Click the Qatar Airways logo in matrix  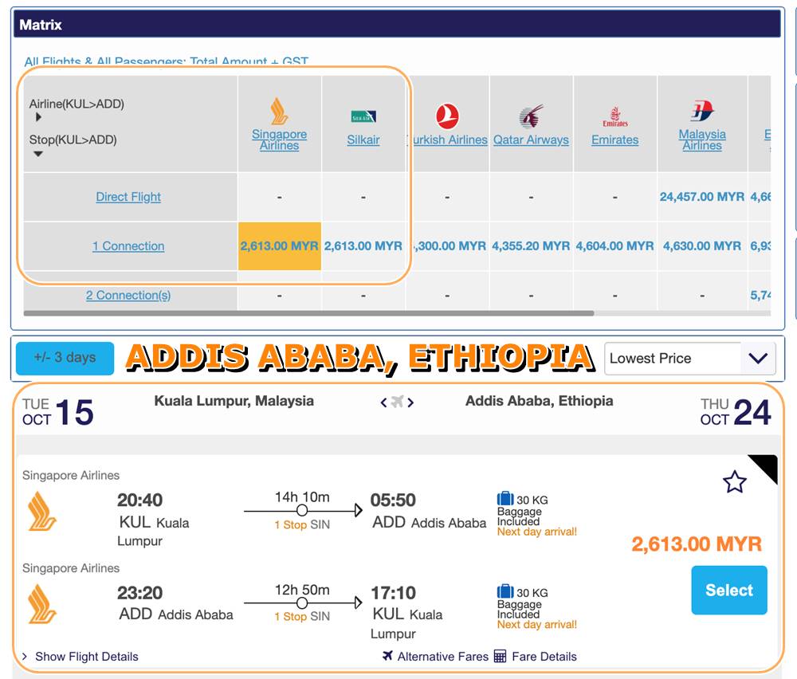click(531, 116)
